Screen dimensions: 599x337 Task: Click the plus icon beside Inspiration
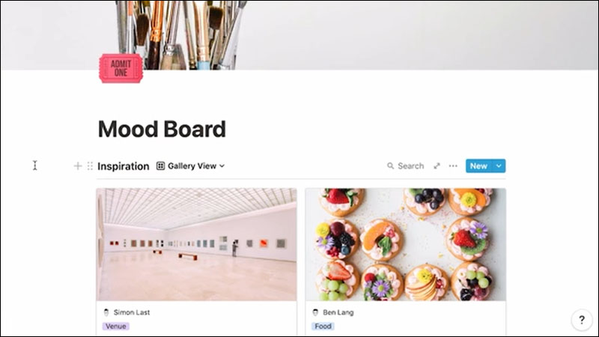[x=78, y=166]
